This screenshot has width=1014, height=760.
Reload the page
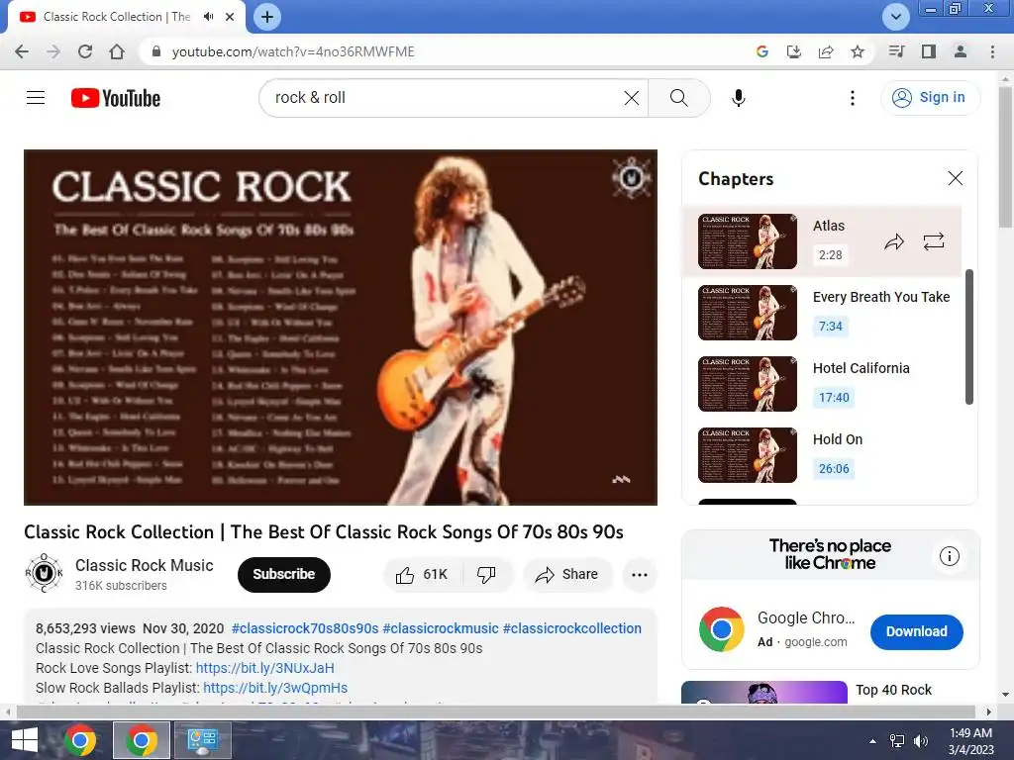pos(85,51)
